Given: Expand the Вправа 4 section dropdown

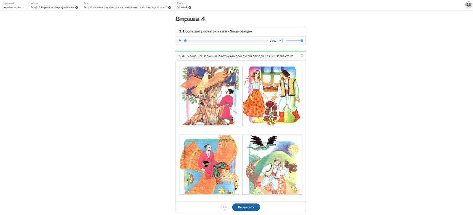Looking at the screenshot, I should [x=190, y=7].
